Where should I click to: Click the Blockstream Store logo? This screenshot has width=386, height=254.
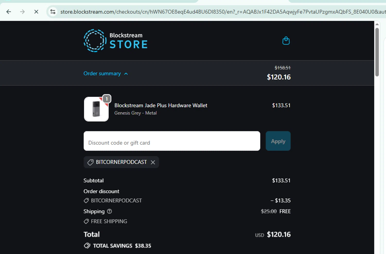[x=116, y=41]
